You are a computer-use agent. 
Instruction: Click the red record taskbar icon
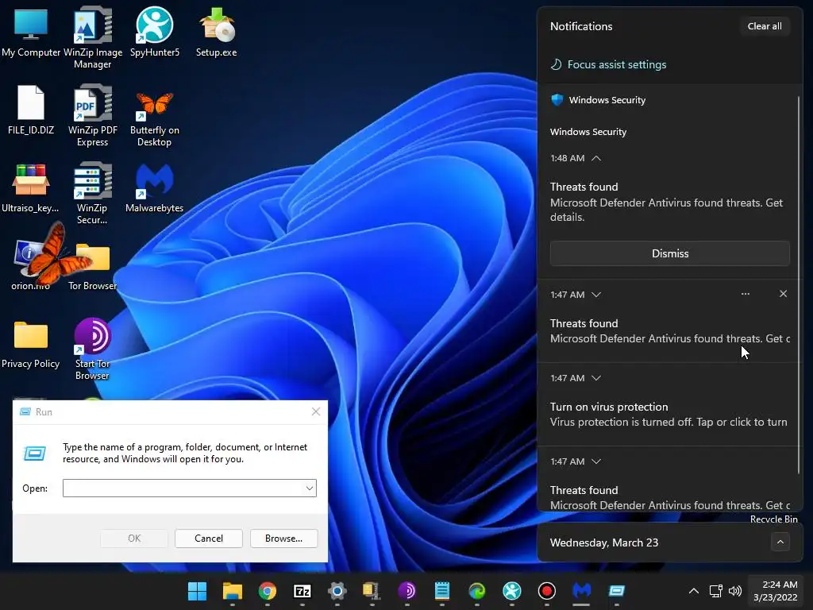[546, 591]
